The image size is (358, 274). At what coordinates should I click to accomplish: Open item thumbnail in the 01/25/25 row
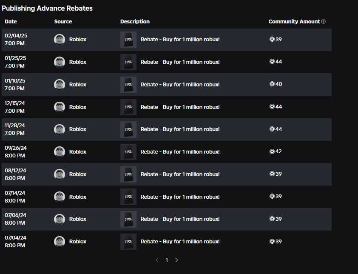(x=128, y=62)
